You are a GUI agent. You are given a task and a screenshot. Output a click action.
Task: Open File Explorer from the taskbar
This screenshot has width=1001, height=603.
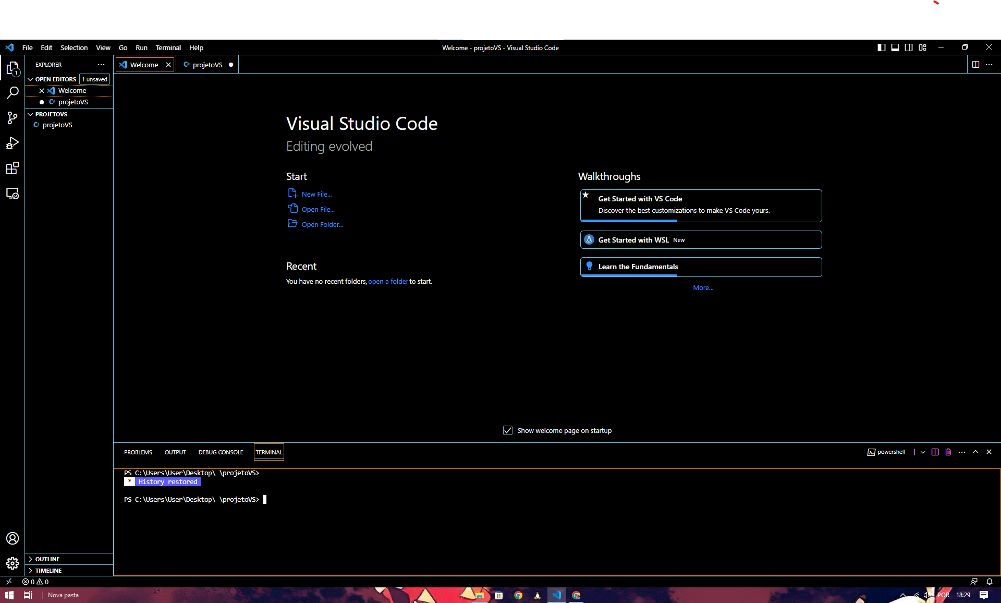480,595
